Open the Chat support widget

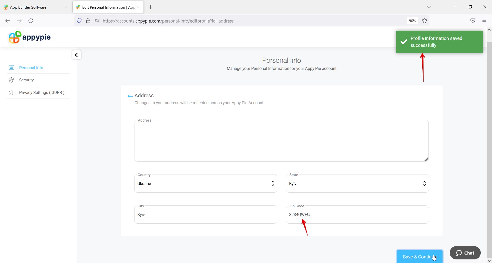point(465,253)
